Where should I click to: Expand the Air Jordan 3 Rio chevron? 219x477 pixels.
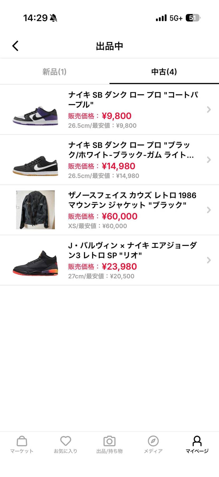(x=209, y=260)
